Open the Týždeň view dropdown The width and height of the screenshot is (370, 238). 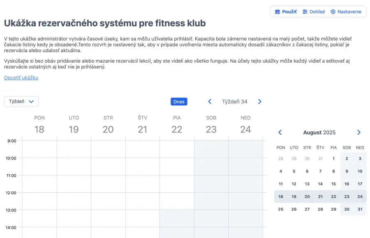21,102
